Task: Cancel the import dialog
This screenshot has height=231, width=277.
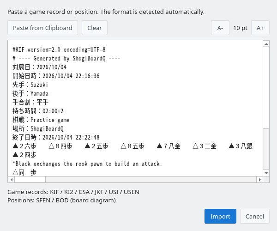Action: [255, 216]
